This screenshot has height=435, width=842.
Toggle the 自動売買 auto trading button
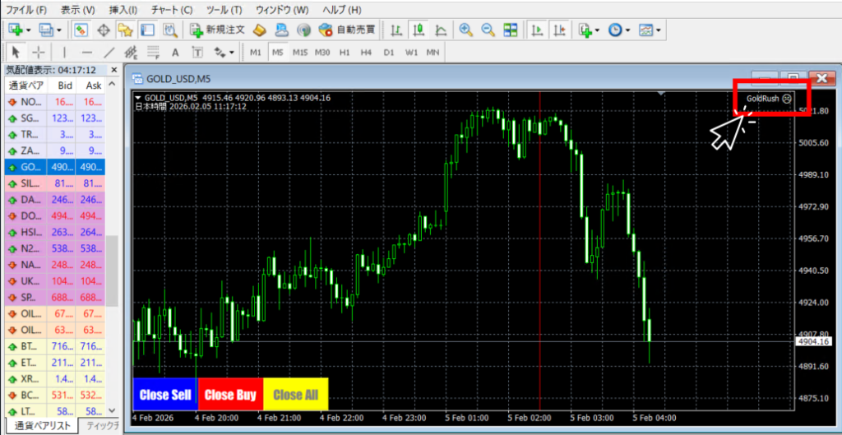click(x=347, y=30)
